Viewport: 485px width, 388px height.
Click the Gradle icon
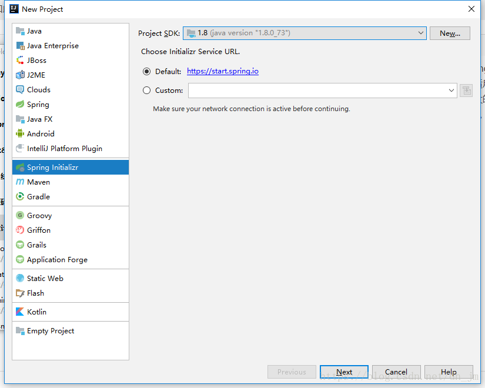(x=20, y=197)
